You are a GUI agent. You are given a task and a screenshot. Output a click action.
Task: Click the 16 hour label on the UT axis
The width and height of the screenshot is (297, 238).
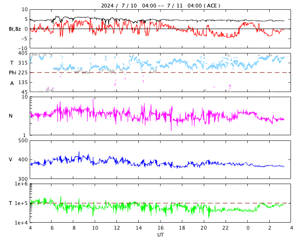(161, 228)
